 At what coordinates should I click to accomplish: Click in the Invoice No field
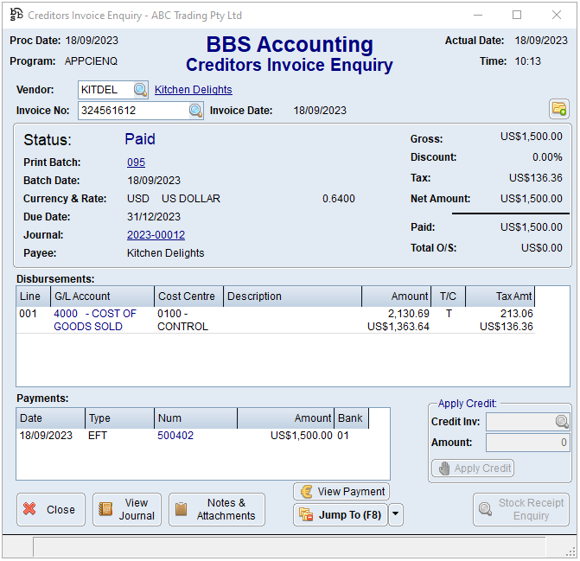coord(131,111)
